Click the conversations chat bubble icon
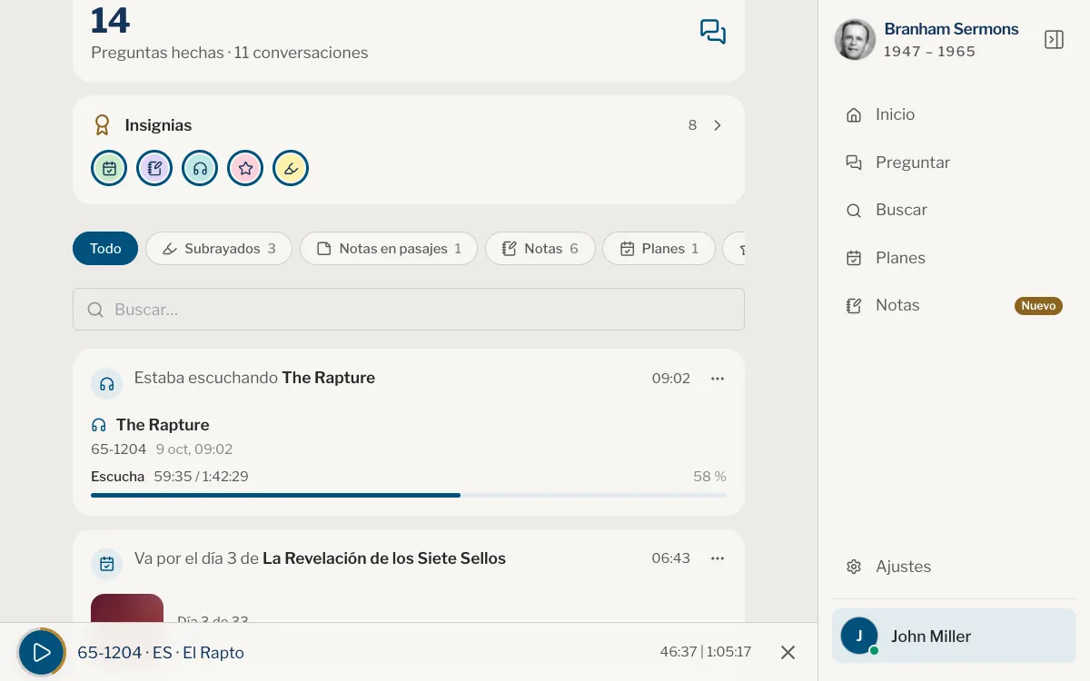The height and width of the screenshot is (681, 1090). click(x=713, y=32)
